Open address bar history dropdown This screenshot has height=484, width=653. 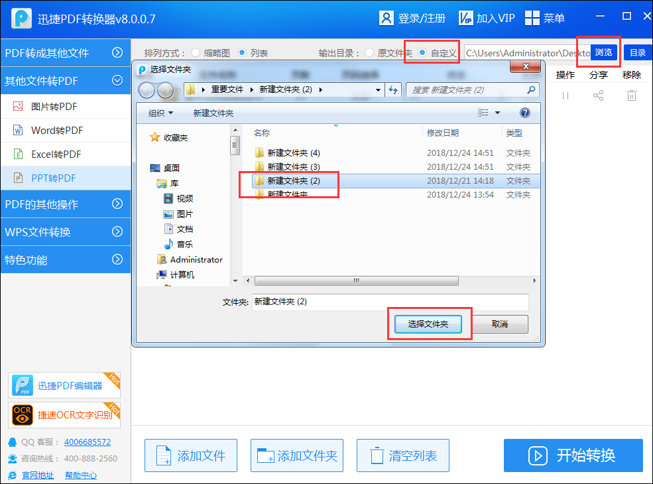pyautogui.click(x=378, y=90)
